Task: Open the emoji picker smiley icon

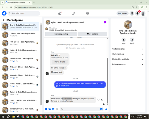Action: tap(101, 109)
